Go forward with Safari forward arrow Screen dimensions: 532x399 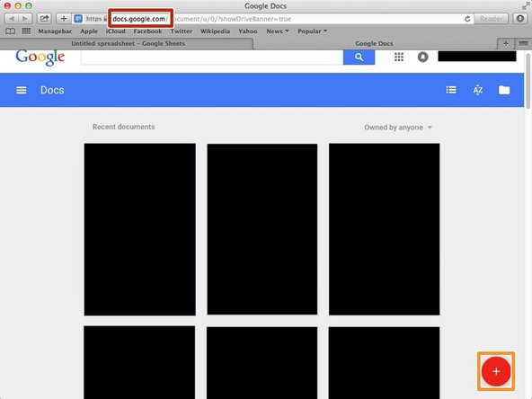[x=25, y=19]
